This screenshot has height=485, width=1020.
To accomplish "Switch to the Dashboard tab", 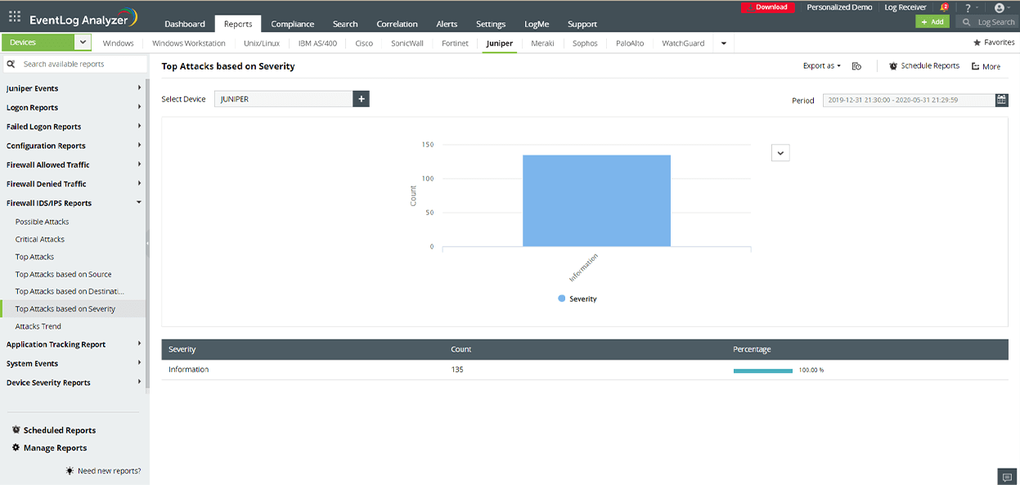I will 185,24.
